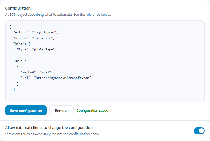Click the JSON object description text
Viewport: 210px width, 141px height.
[x=58, y=14]
